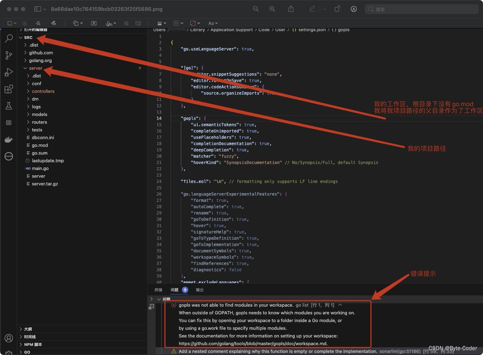Open the Docker whale icon

[9, 139]
